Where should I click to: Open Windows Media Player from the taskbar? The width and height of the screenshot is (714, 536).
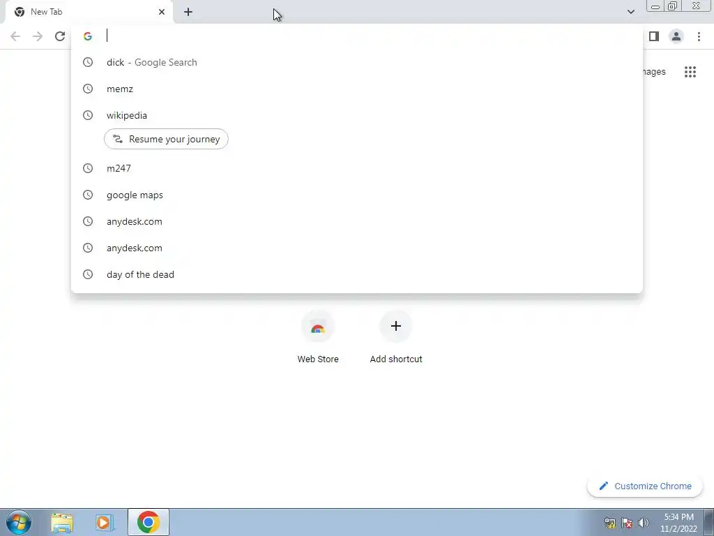pyautogui.click(x=105, y=522)
